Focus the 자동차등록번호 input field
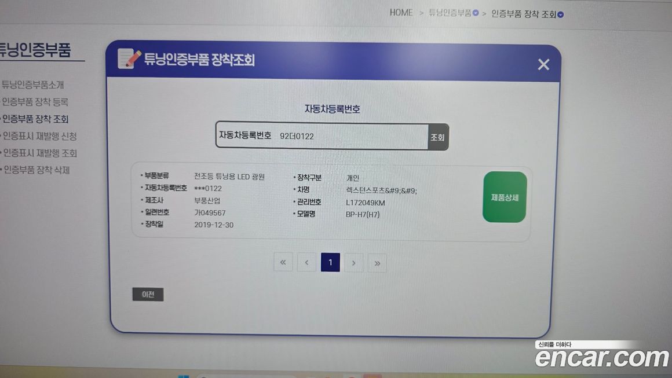The height and width of the screenshot is (378, 672). (350, 137)
